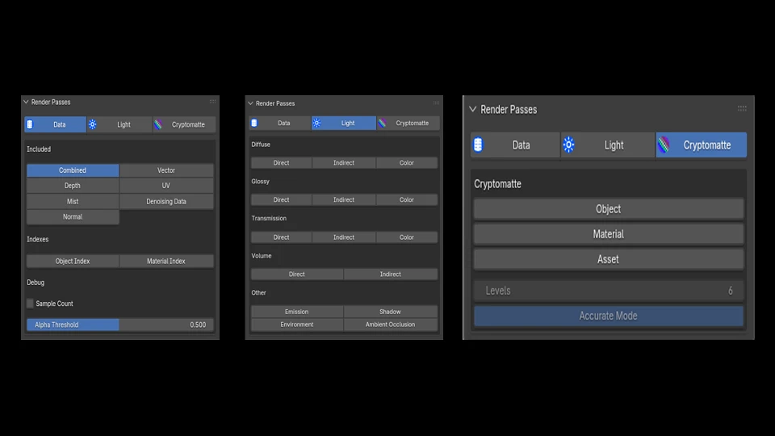775x436 pixels.
Task: Click the grip dots icon in the Diffuse/Glossy panel header
Action: click(x=436, y=103)
